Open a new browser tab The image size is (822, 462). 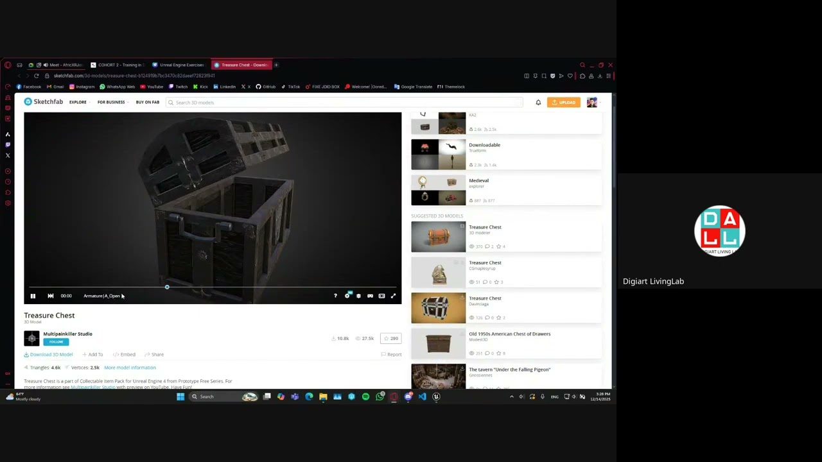click(276, 65)
